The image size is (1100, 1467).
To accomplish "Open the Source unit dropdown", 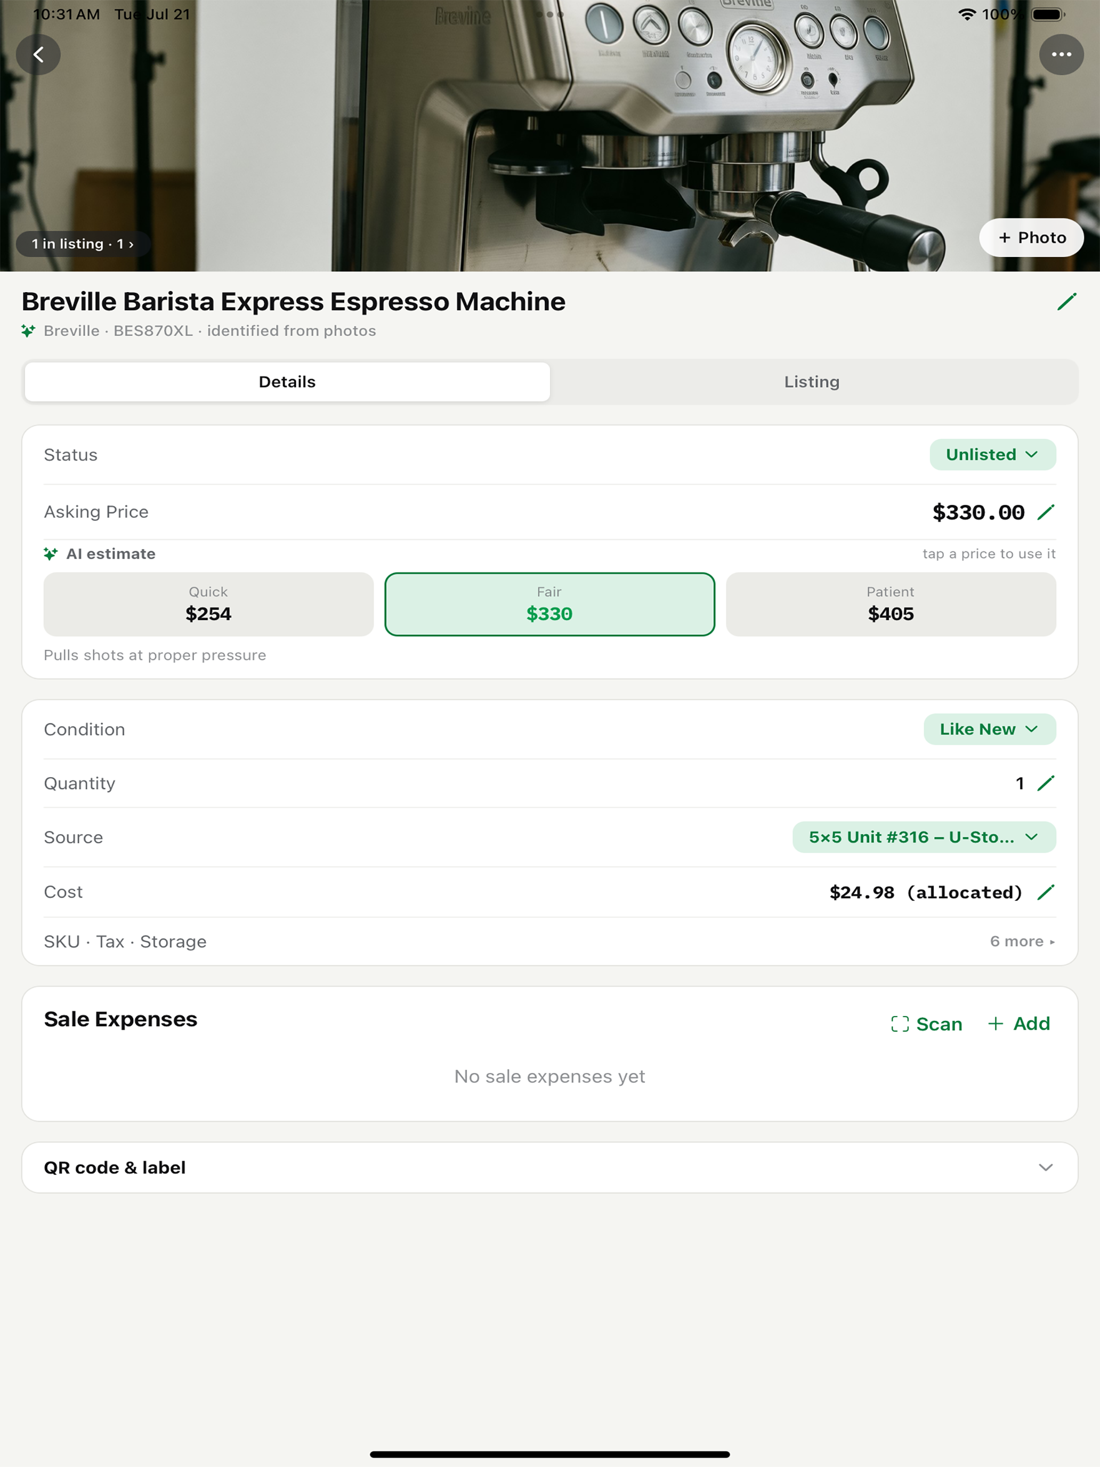I will coord(924,837).
